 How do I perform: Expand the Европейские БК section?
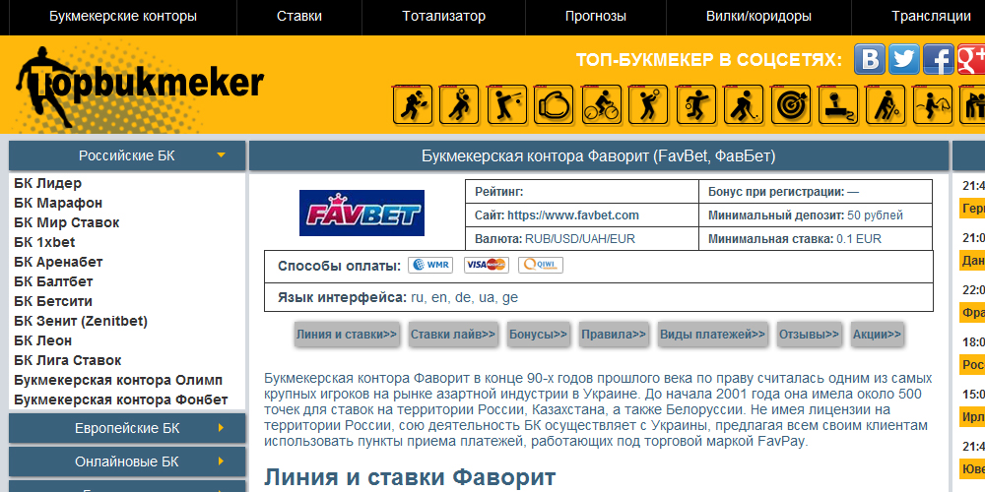pyautogui.click(x=127, y=429)
